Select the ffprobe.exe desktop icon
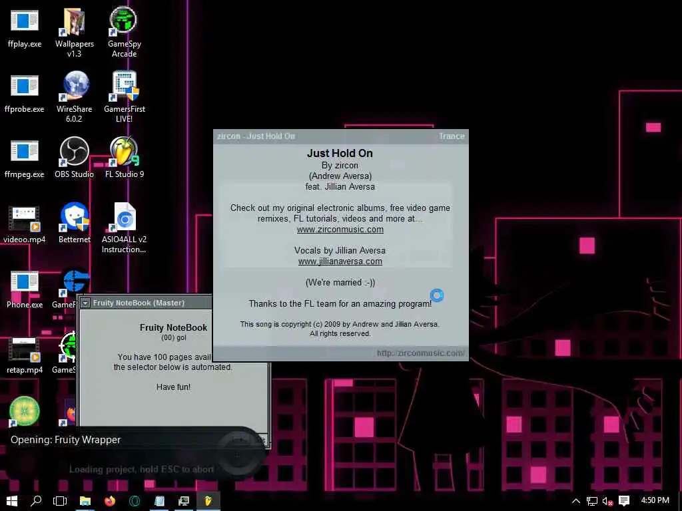Image resolution: width=682 pixels, height=511 pixels. coord(25,94)
